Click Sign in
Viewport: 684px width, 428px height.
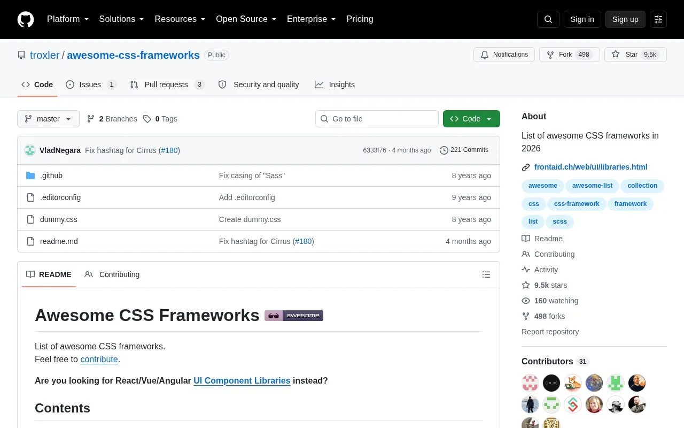pos(582,19)
